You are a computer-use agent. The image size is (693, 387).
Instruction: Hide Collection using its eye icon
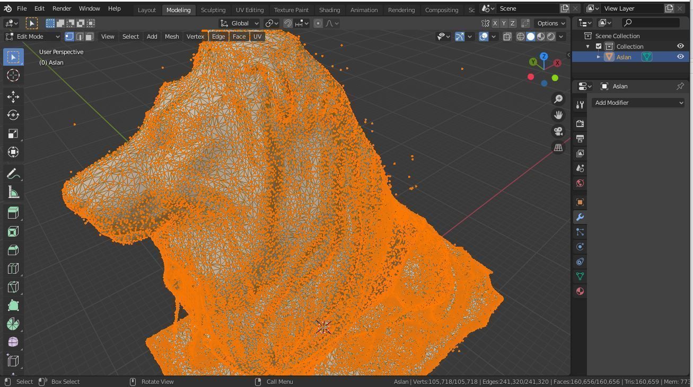pos(680,46)
